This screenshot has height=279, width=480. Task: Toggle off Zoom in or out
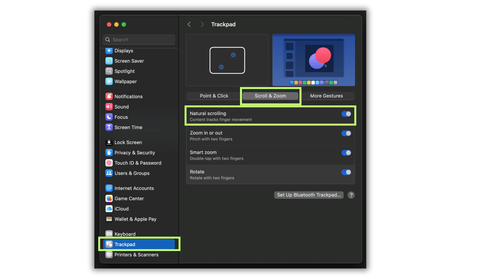(x=346, y=133)
